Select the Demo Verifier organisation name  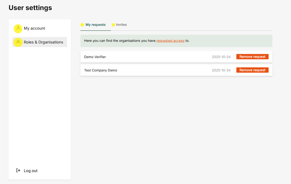click(95, 57)
